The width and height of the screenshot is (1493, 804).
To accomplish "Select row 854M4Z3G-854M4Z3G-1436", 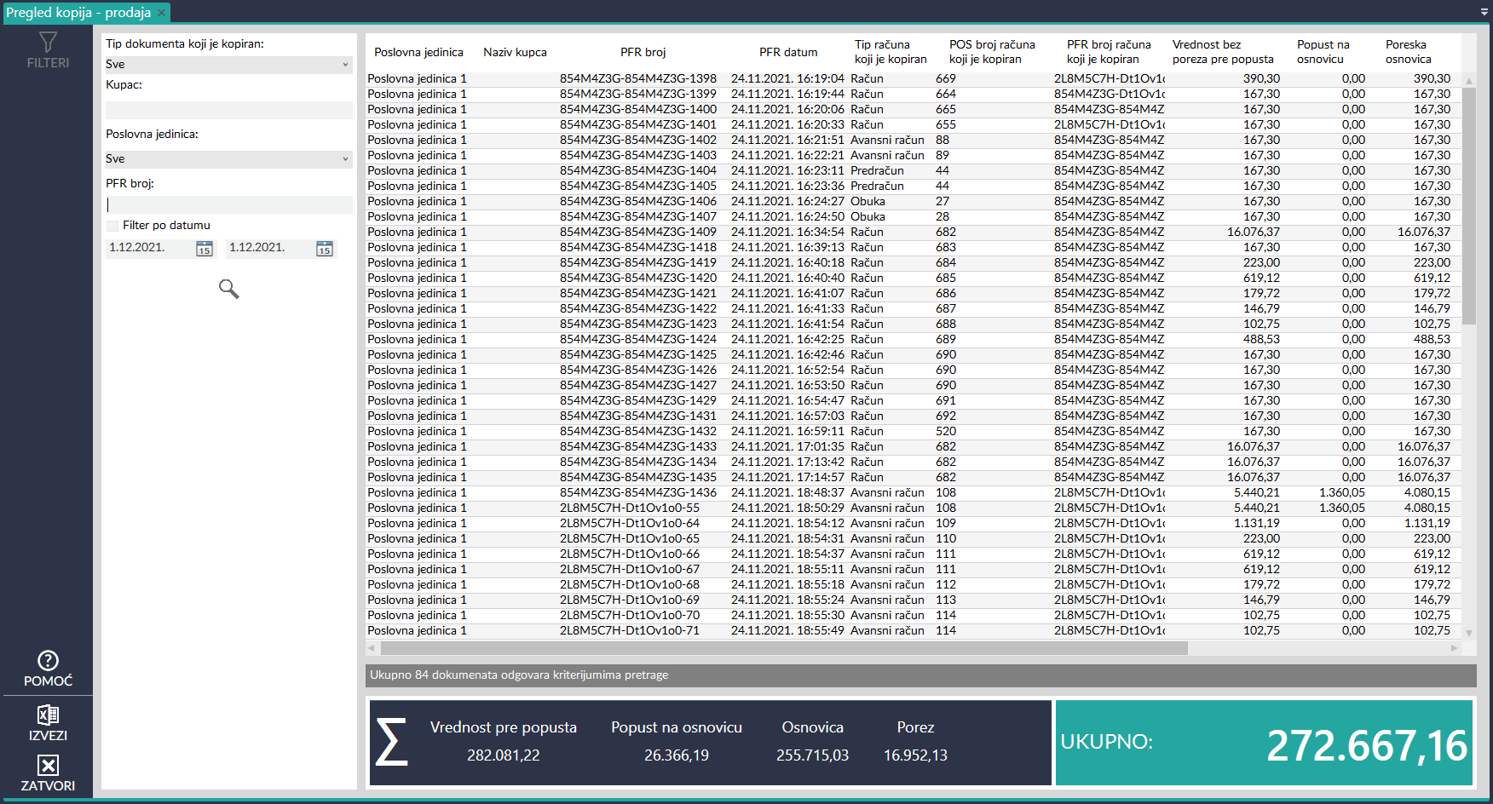I will pos(913,493).
